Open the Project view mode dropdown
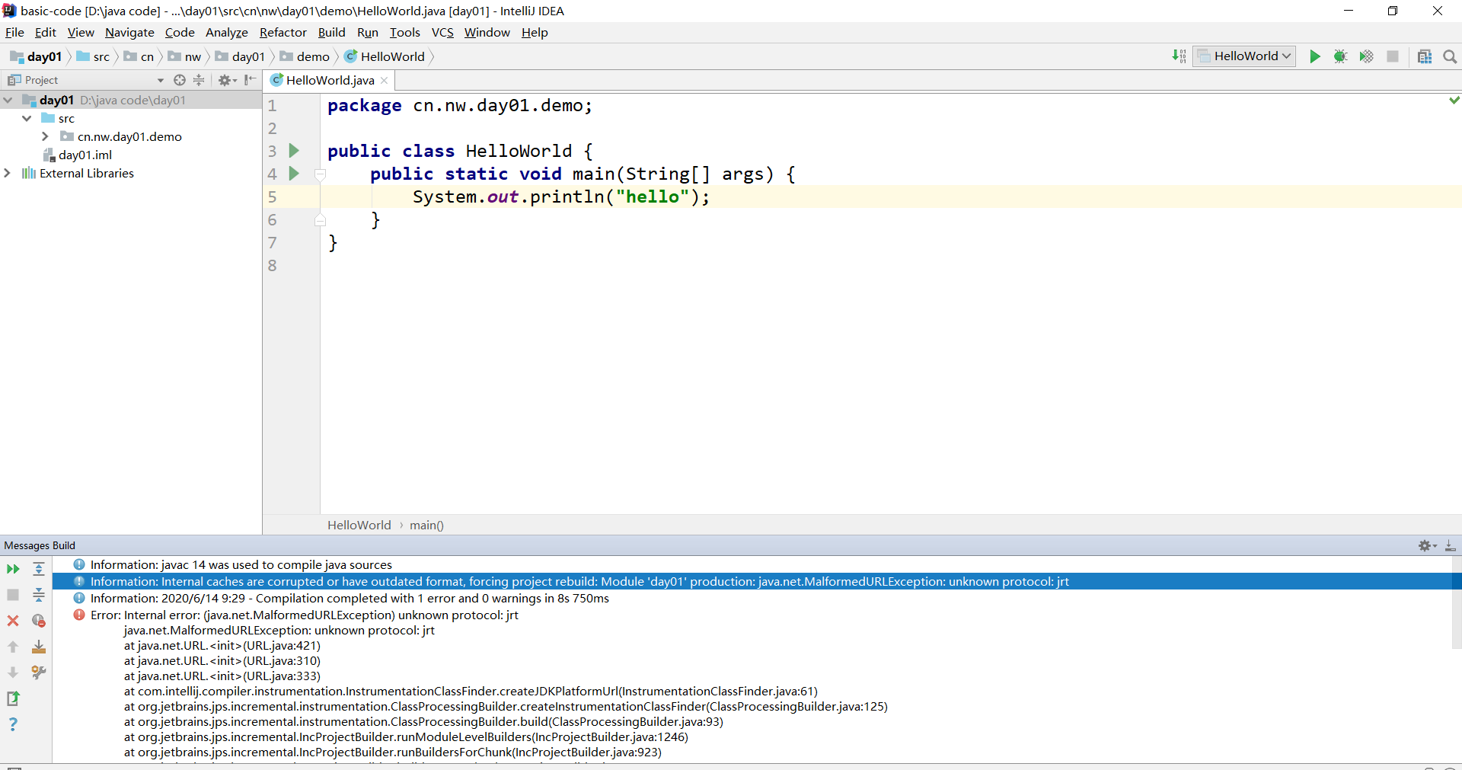Screen dimensions: 1462x770 pos(160,80)
